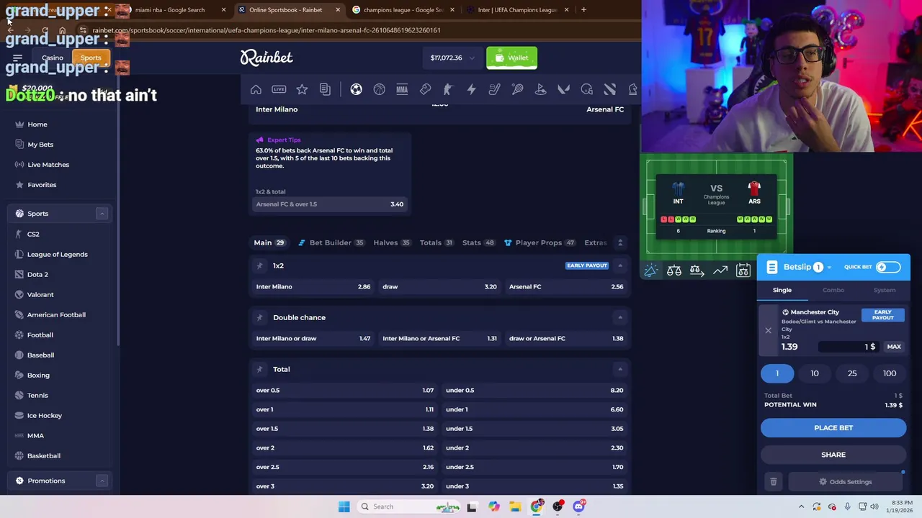Switch to the Casino mode toggle

point(52,58)
